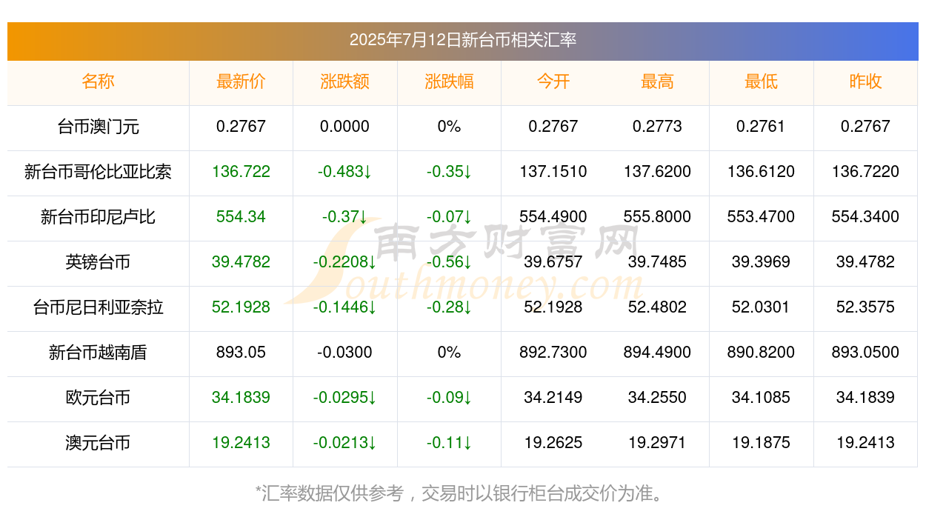Select the 涨跌幅 column header
This screenshot has height=517, width=926.
click(449, 81)
